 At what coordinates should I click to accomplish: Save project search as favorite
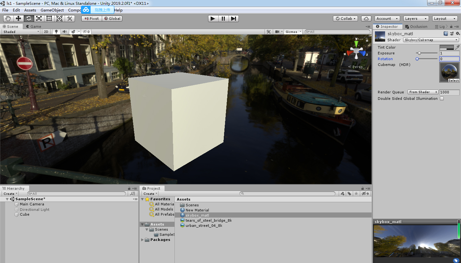[x=356, y=194]
